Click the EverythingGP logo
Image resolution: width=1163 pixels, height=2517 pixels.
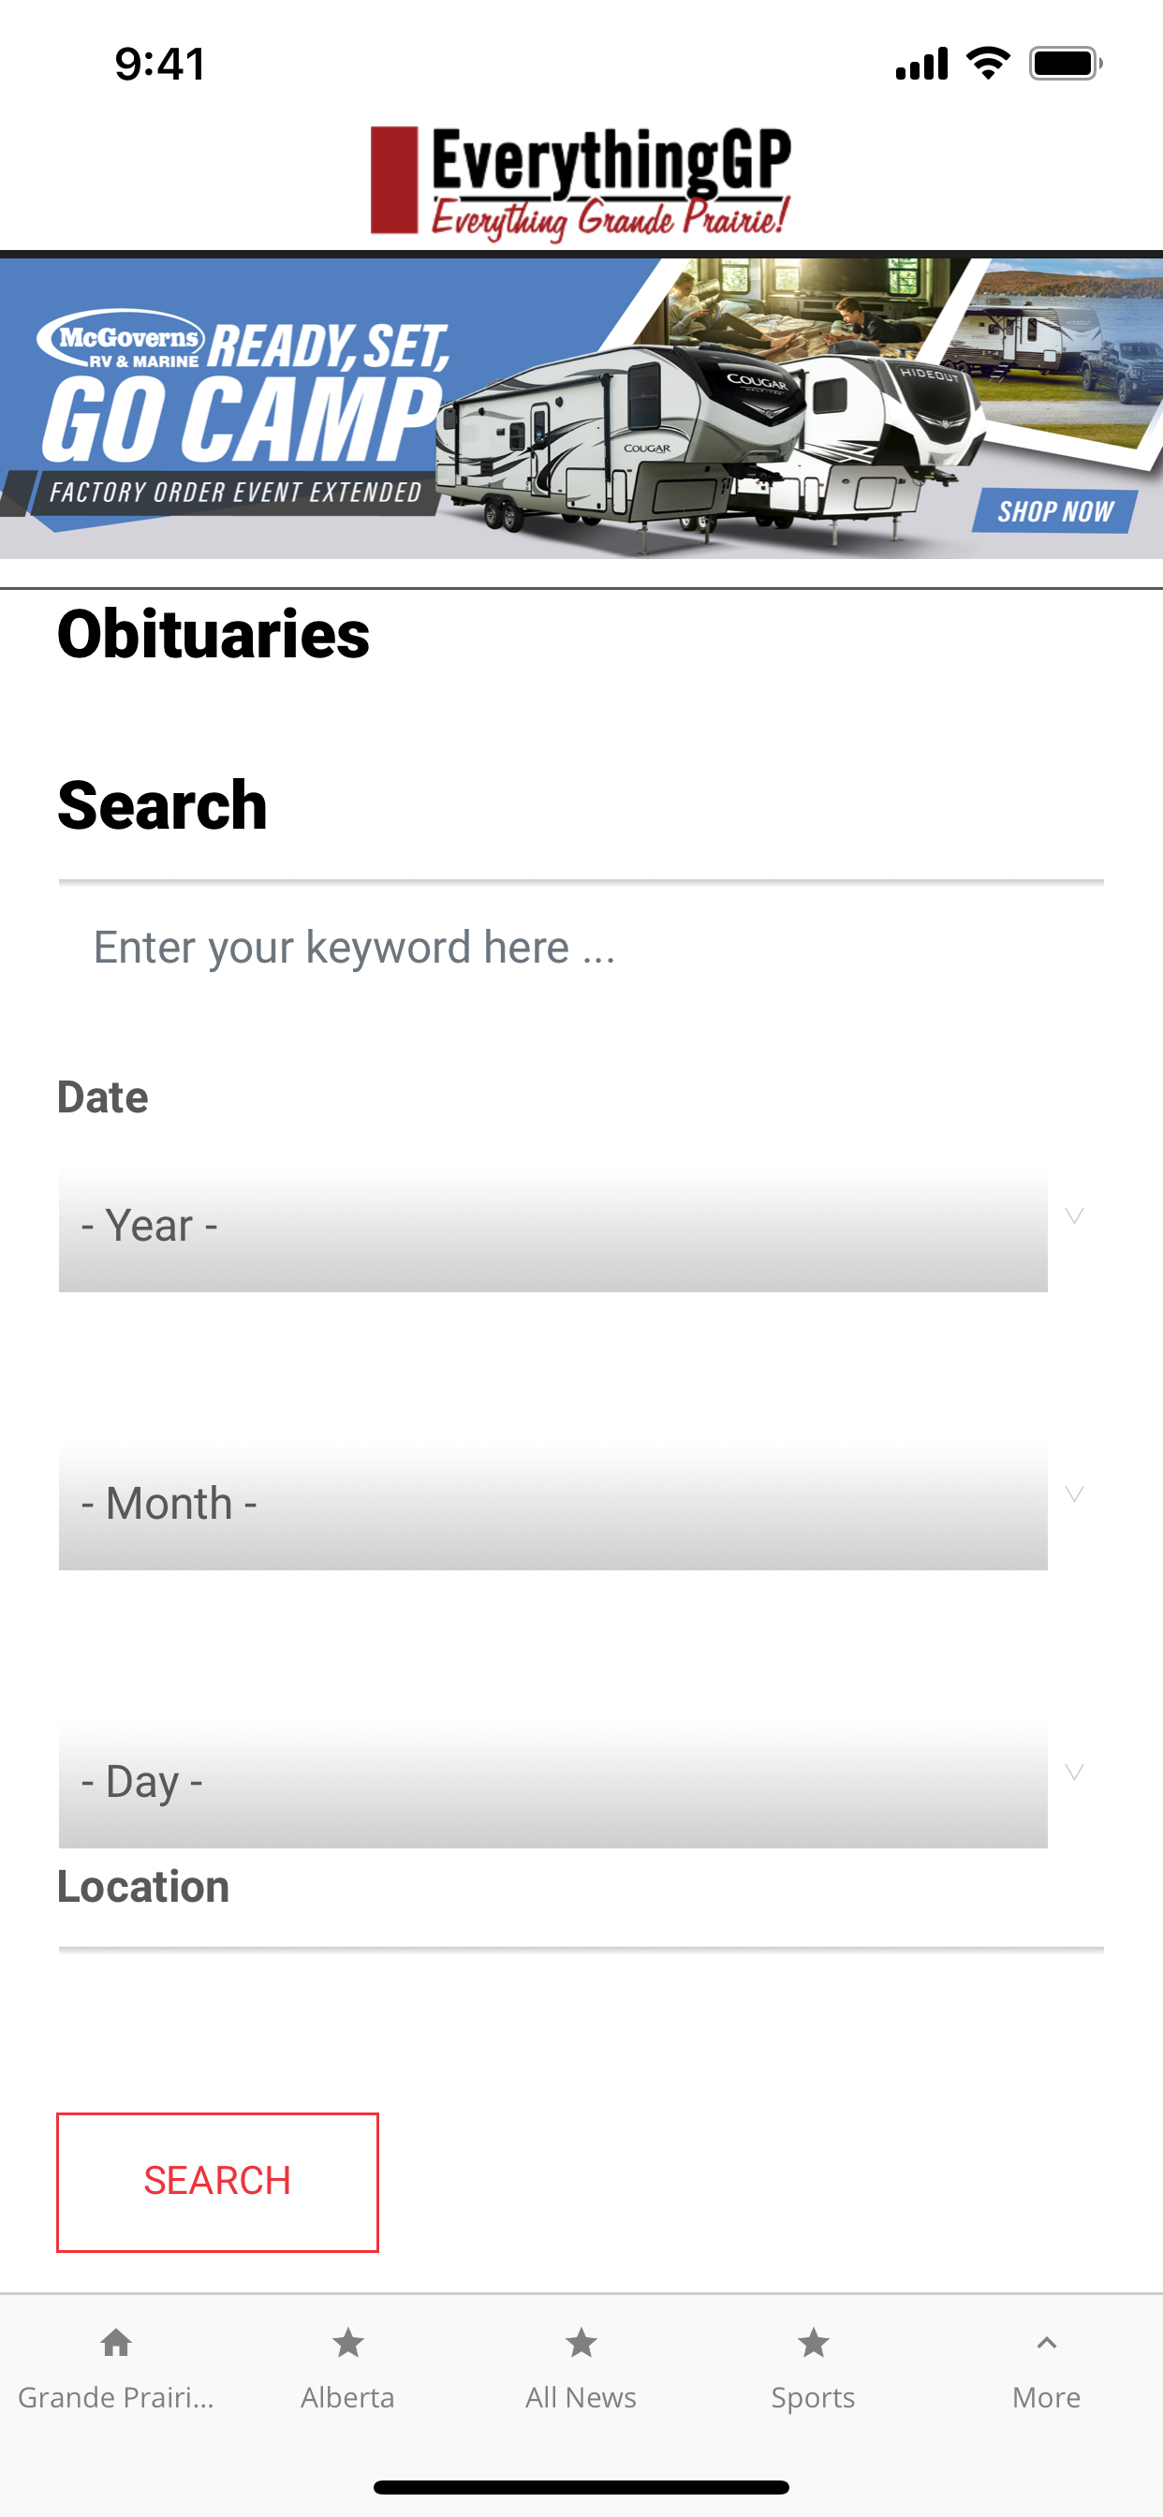pyautogui.click(x=581, y=183)
